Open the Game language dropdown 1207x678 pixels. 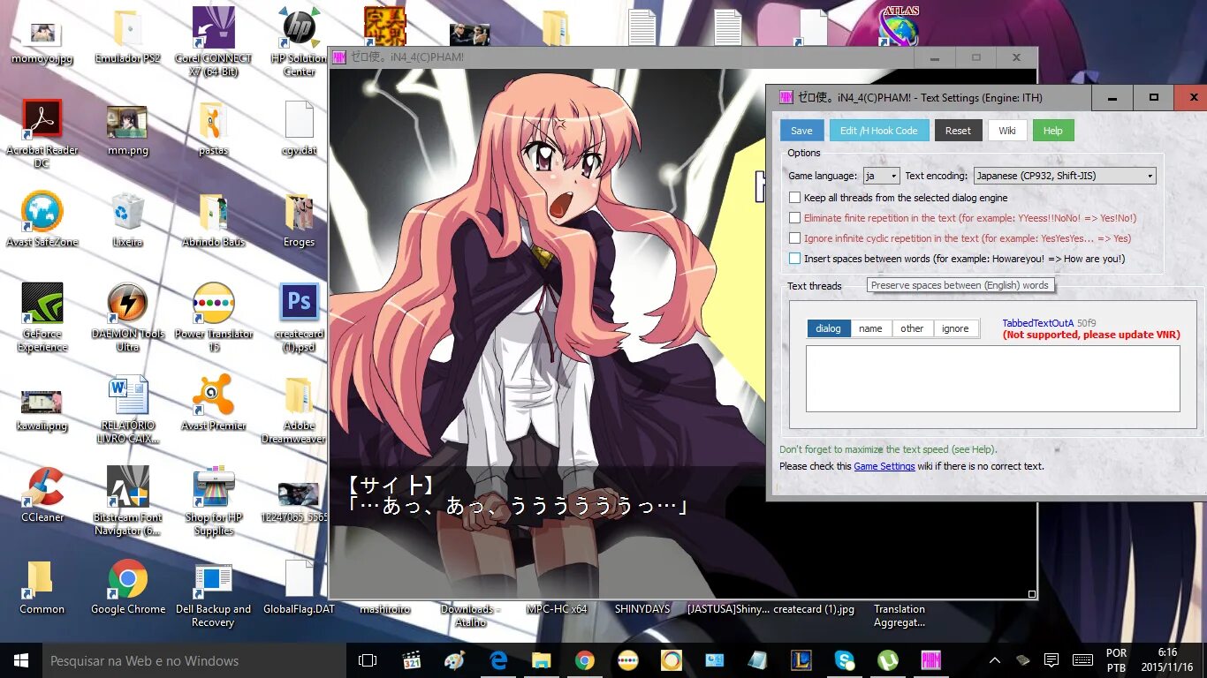881,176
